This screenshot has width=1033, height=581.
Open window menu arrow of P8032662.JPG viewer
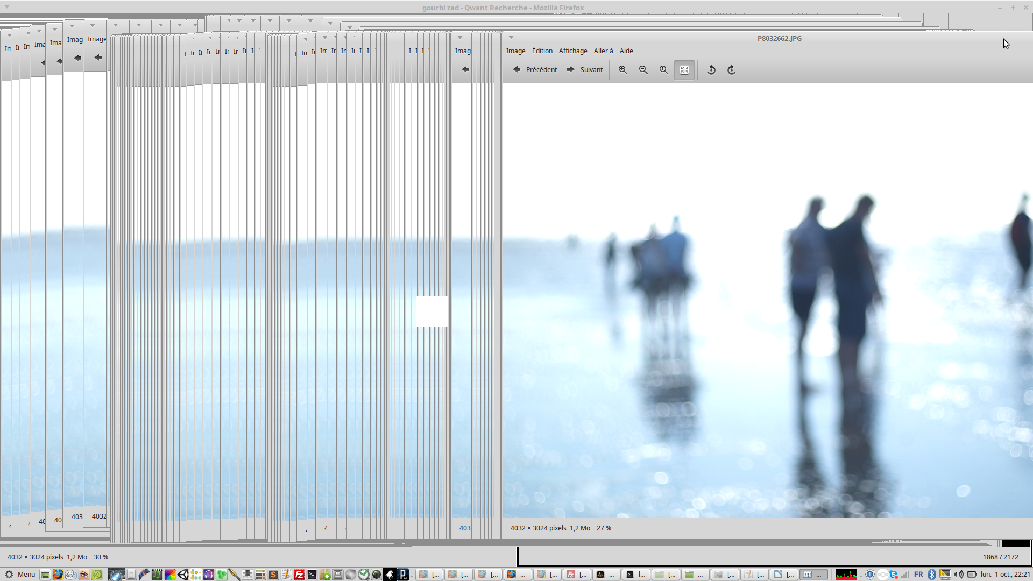coord(511,38)
